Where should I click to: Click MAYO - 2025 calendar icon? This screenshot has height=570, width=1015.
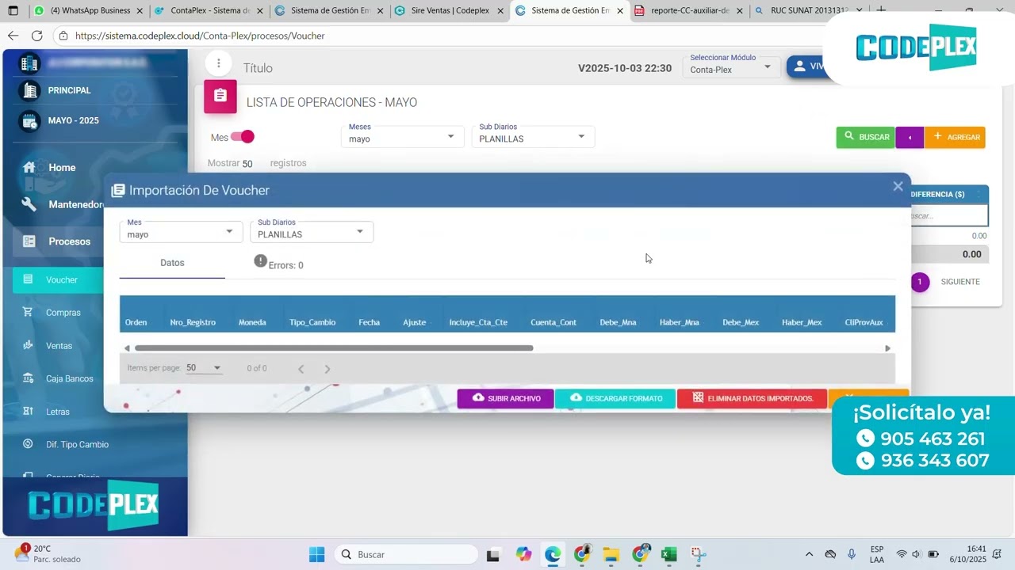tap(30, 120)
